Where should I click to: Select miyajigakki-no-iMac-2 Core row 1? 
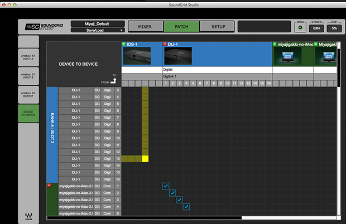[x=90, y=186]
